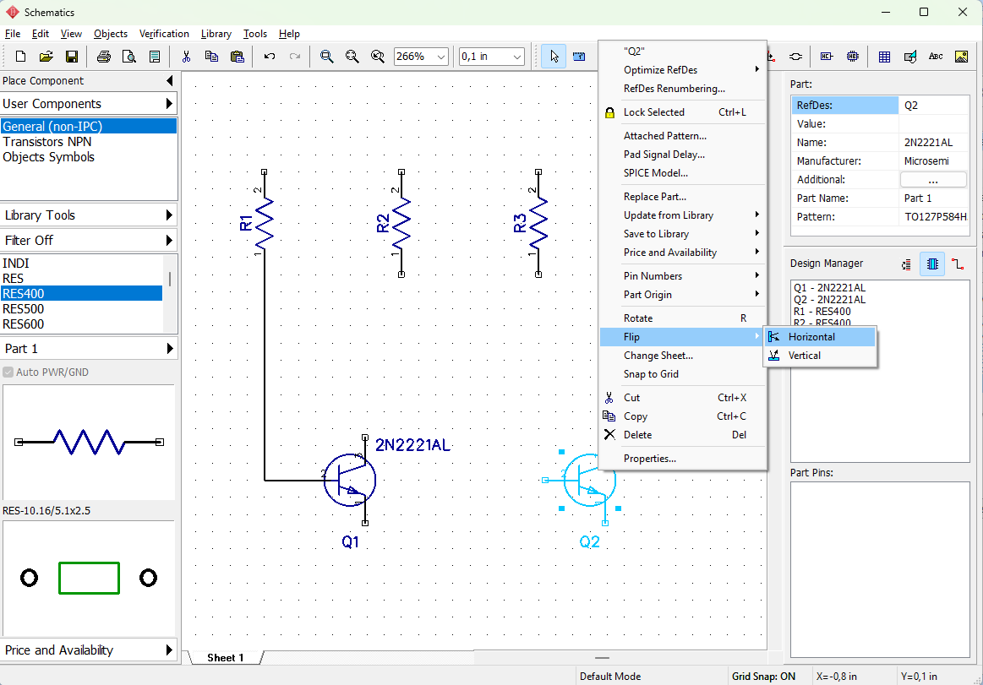Select INDI in the component list
Viewport: 983px width, 685px height.
81,264
